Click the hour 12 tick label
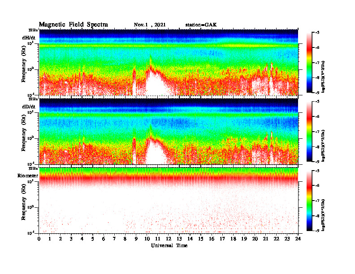This screenshot has width=355, height=274. (x=168, y=239)
